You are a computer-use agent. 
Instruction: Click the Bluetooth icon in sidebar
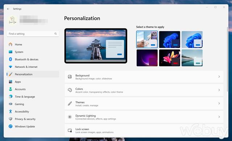[11, 59]
